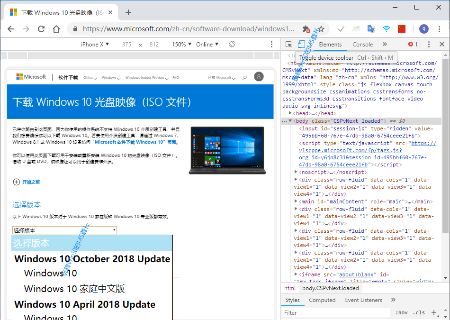Go back with the browser back arrow
This screenshot has width=450, height=320.
(11, 29)
